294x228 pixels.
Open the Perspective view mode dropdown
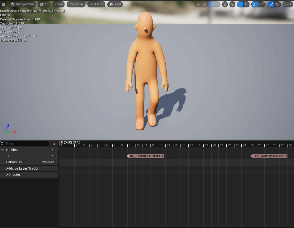pyautogui.click(x=22, y=4)
